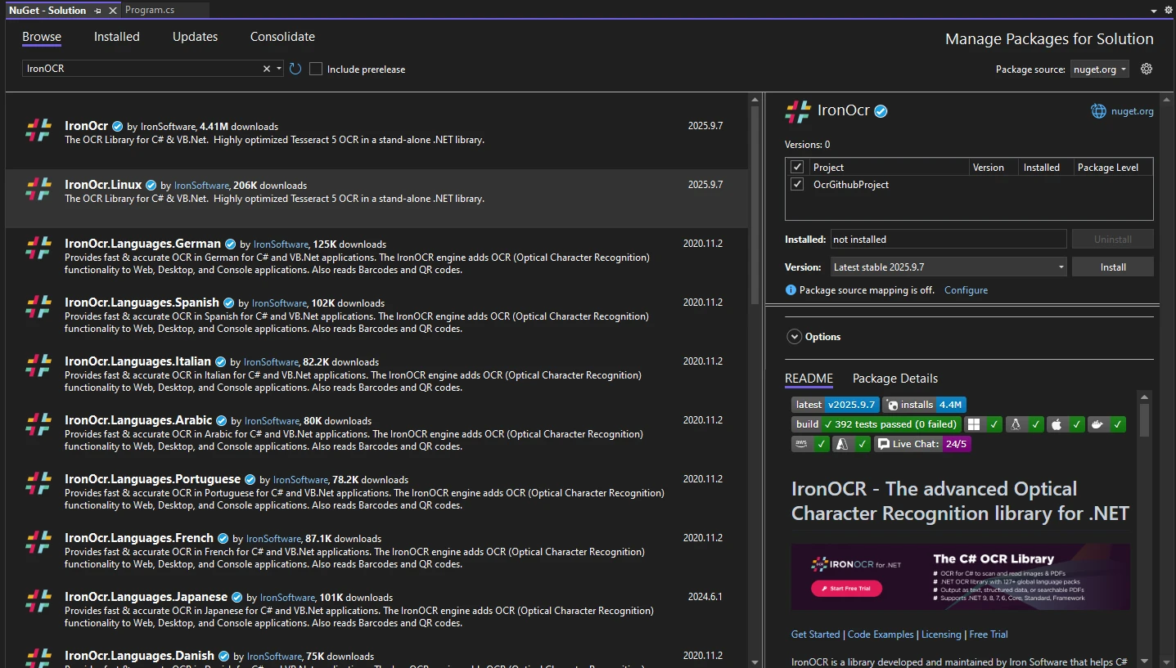Open NuGet settings gear icon
The height and width of the screenshot is (668, 1176).
tap(1147, 69)
